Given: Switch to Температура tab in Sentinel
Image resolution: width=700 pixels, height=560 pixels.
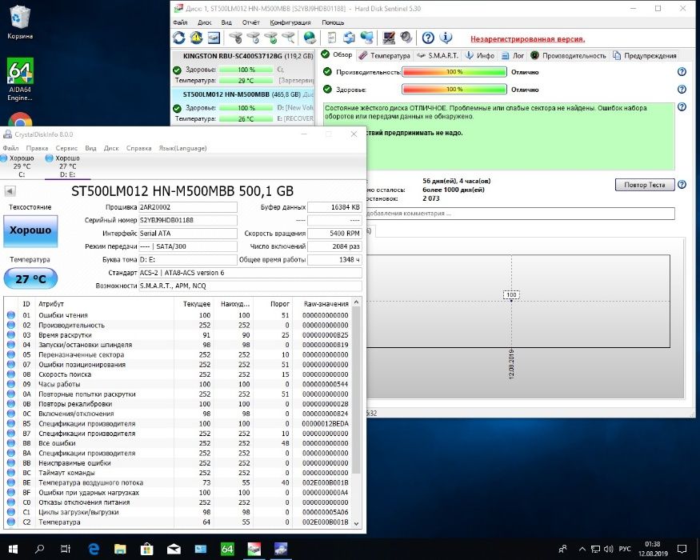Looking at the screenshot, I should click(384, 55).
